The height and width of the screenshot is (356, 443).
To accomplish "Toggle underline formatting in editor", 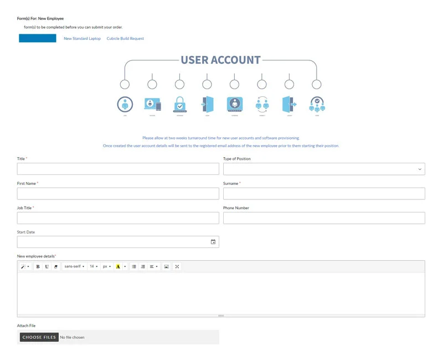I will pyautogui.click(x=47, y=266).
